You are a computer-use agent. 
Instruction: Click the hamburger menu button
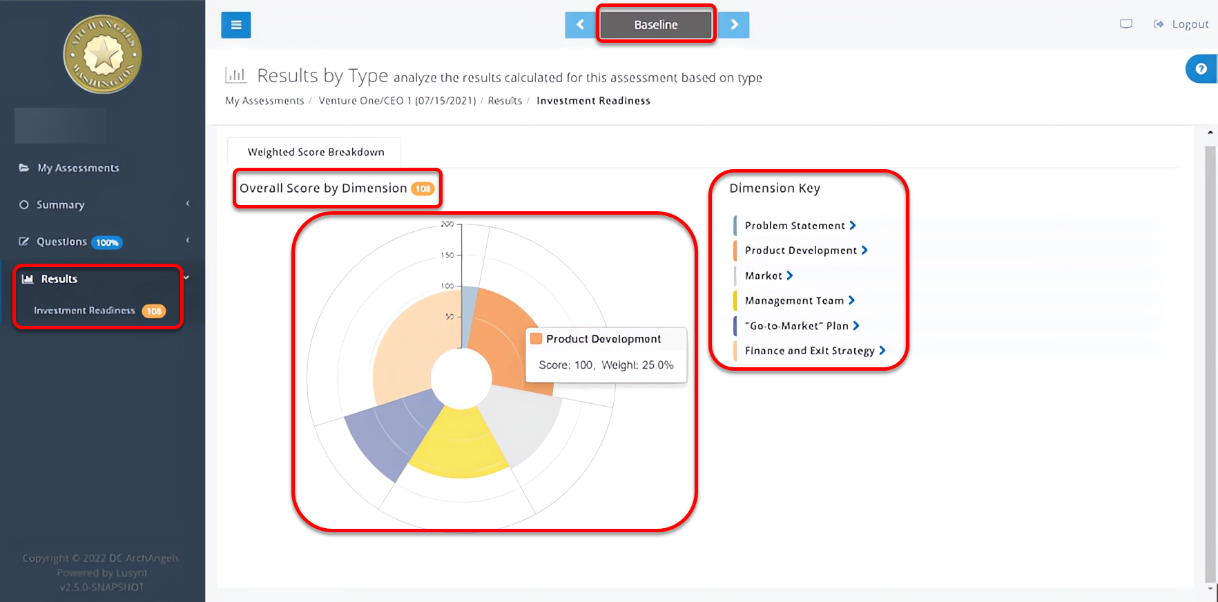click(235, 25)
